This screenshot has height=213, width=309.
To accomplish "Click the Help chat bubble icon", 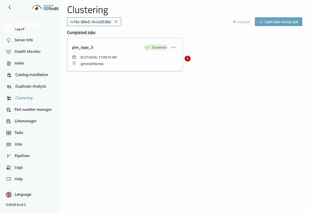I will click(x=9, y=179).
